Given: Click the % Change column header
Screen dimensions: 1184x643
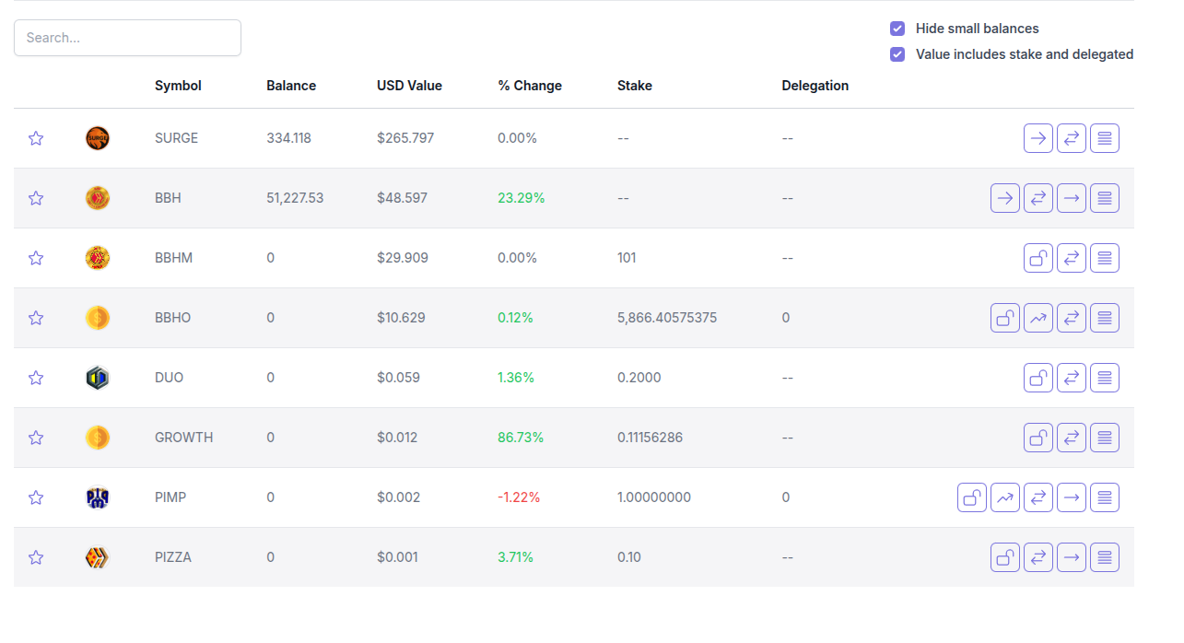Looking at the screenshot, I should [x=530, y=86].
